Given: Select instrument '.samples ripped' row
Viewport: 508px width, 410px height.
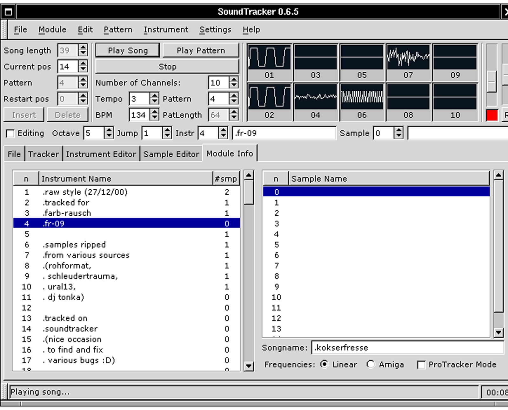Looking at the screenshot, I should [x=126, y=245].
